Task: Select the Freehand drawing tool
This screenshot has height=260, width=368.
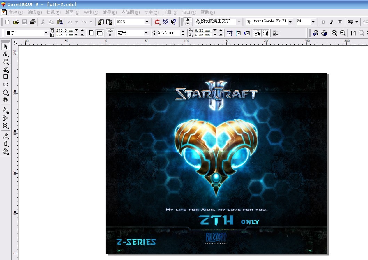Action: click(6, 69)
